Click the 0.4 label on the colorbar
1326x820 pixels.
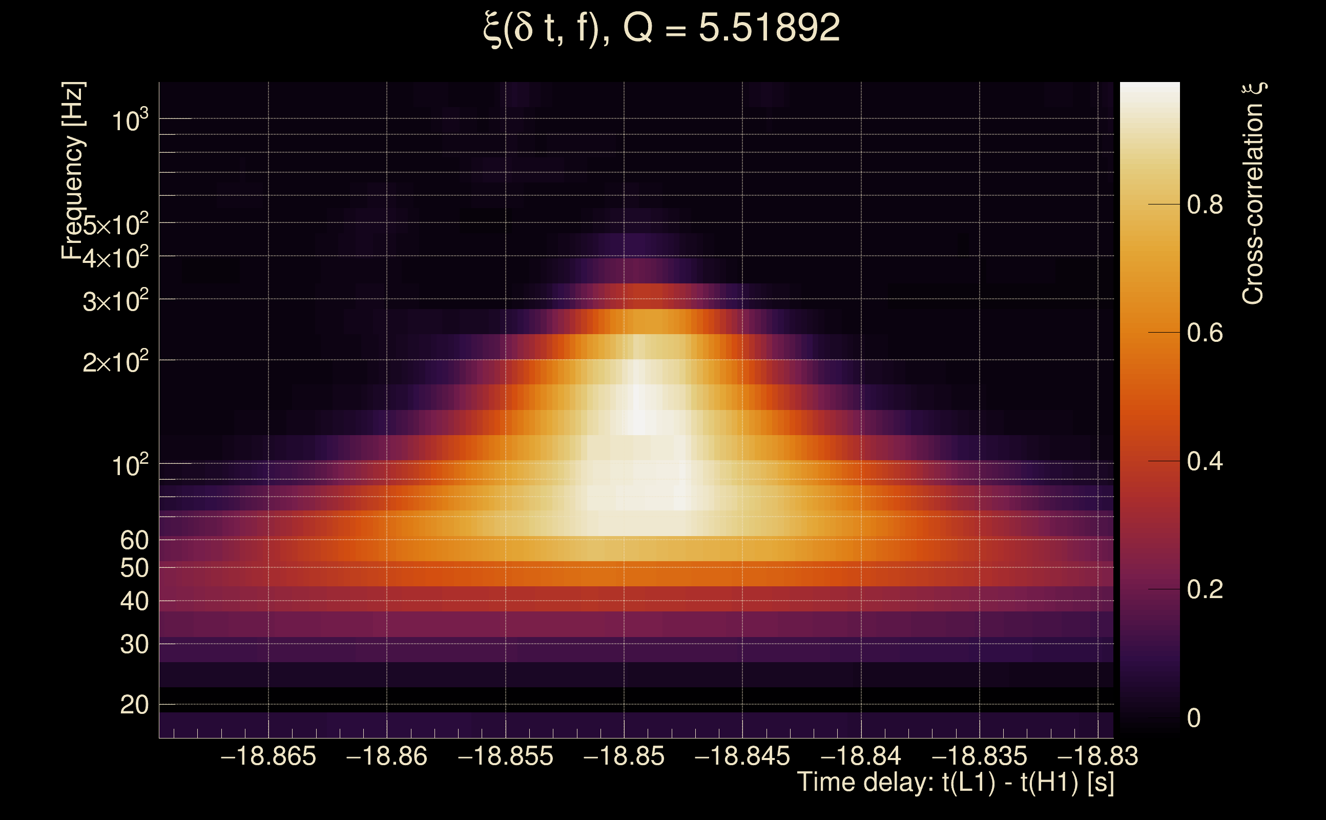coord(1205,462)
